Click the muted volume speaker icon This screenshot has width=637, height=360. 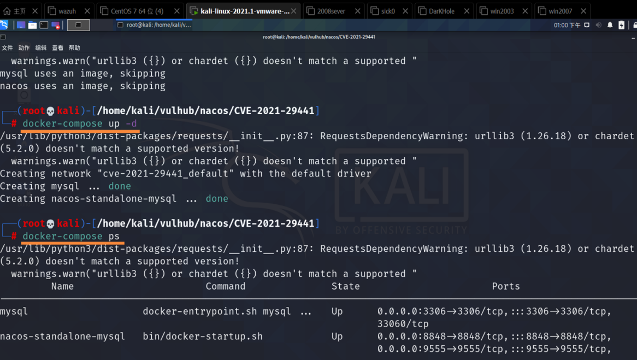pos(598,25)
